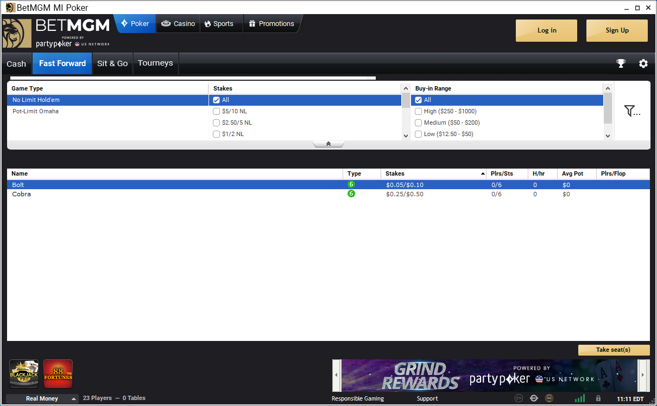Open the more filters funnel icon

tap(632, 111)
